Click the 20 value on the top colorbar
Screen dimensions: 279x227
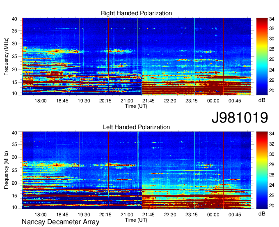click(x=272, y=90)
